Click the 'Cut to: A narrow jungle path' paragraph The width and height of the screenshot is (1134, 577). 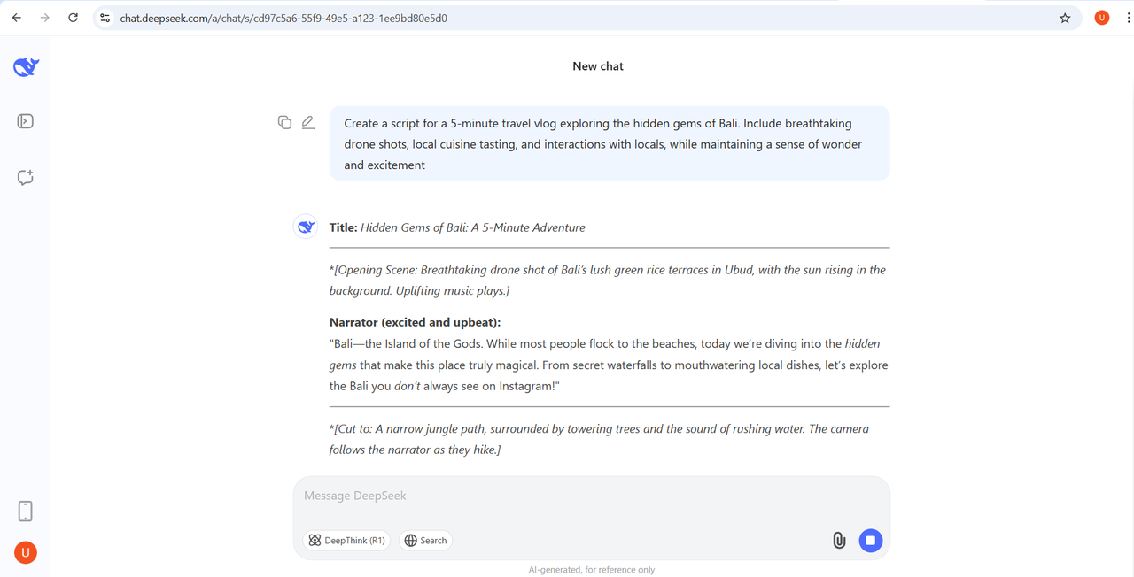(x=599, y=439)
